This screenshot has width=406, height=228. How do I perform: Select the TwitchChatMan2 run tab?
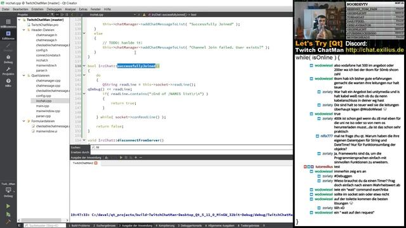[83, 163]
